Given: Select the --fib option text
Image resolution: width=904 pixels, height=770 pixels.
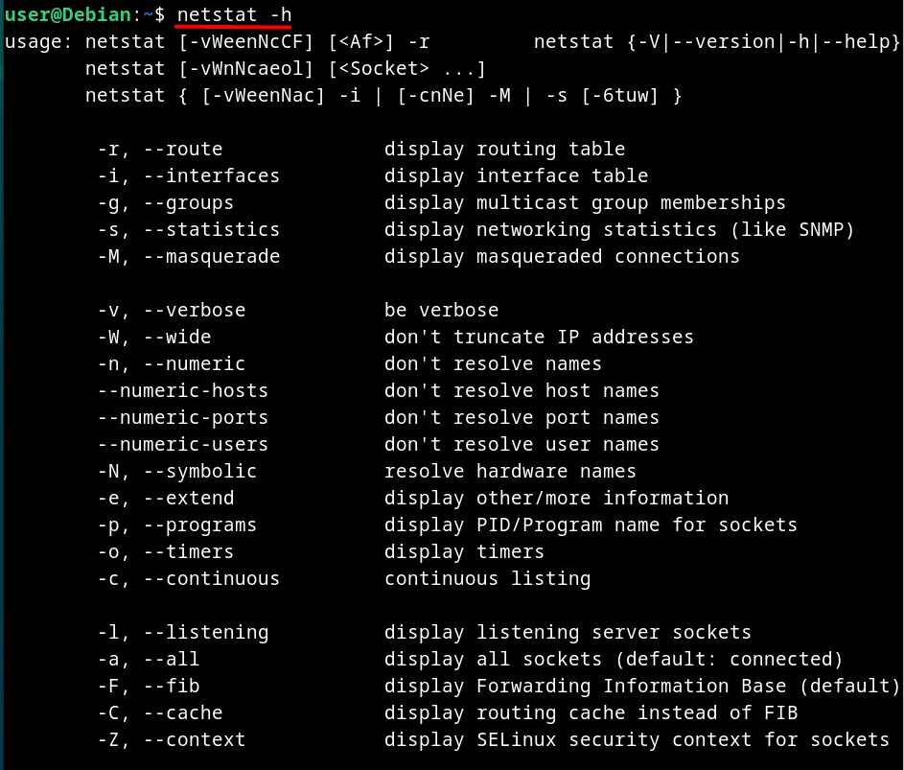Looking at the screenshot, I should 172,686.
